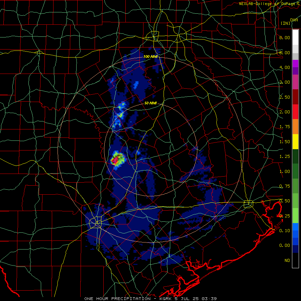Select the orange legend swatch
The height and width of the screenshot is (301, 301).
pyautogui.click(x=295, y=127)
